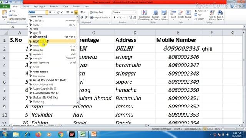Increase font size with the large A

pos(58,13)
